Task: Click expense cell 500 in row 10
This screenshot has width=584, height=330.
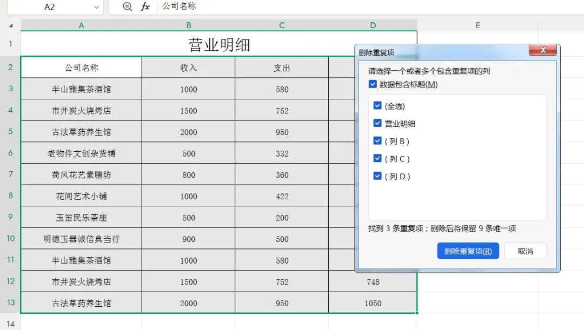Action: tap(282, 239)
